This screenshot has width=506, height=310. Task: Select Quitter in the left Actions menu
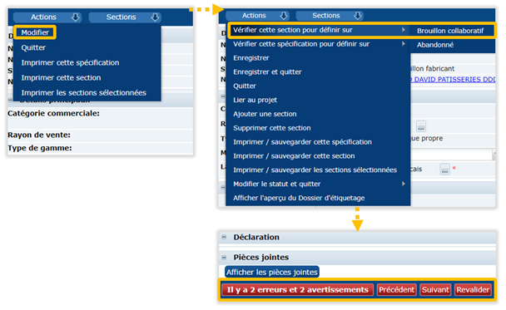pyautogui.click(x=33, y=47)
